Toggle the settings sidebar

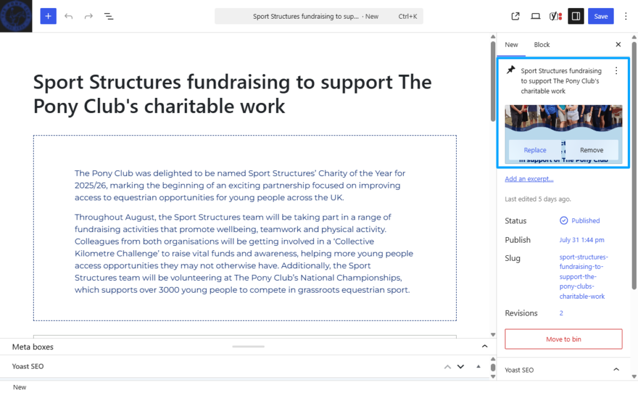click(576, 16)
